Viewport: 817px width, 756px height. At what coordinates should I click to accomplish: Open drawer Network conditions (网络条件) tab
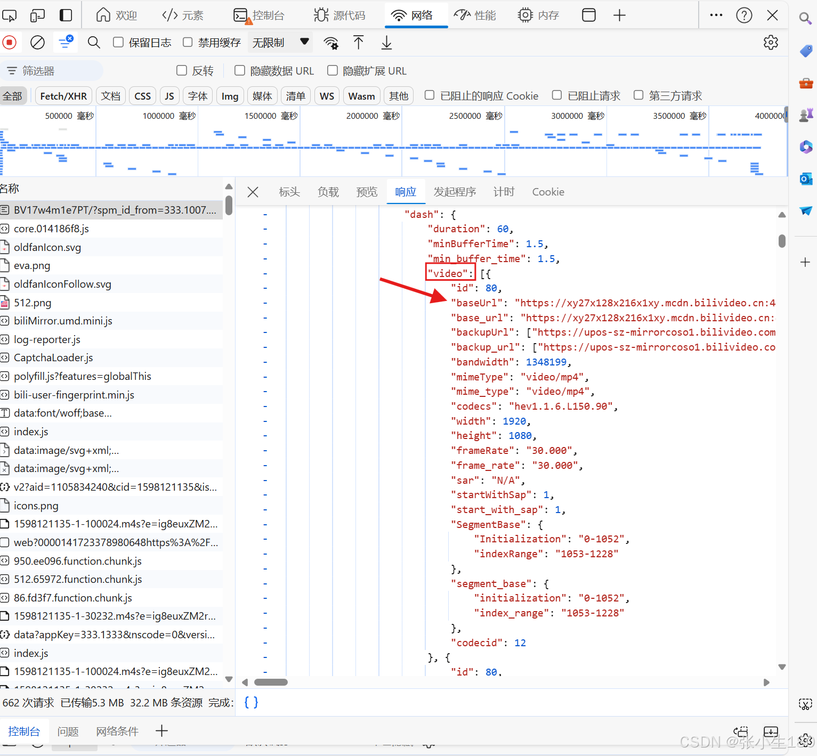[117, 731]
